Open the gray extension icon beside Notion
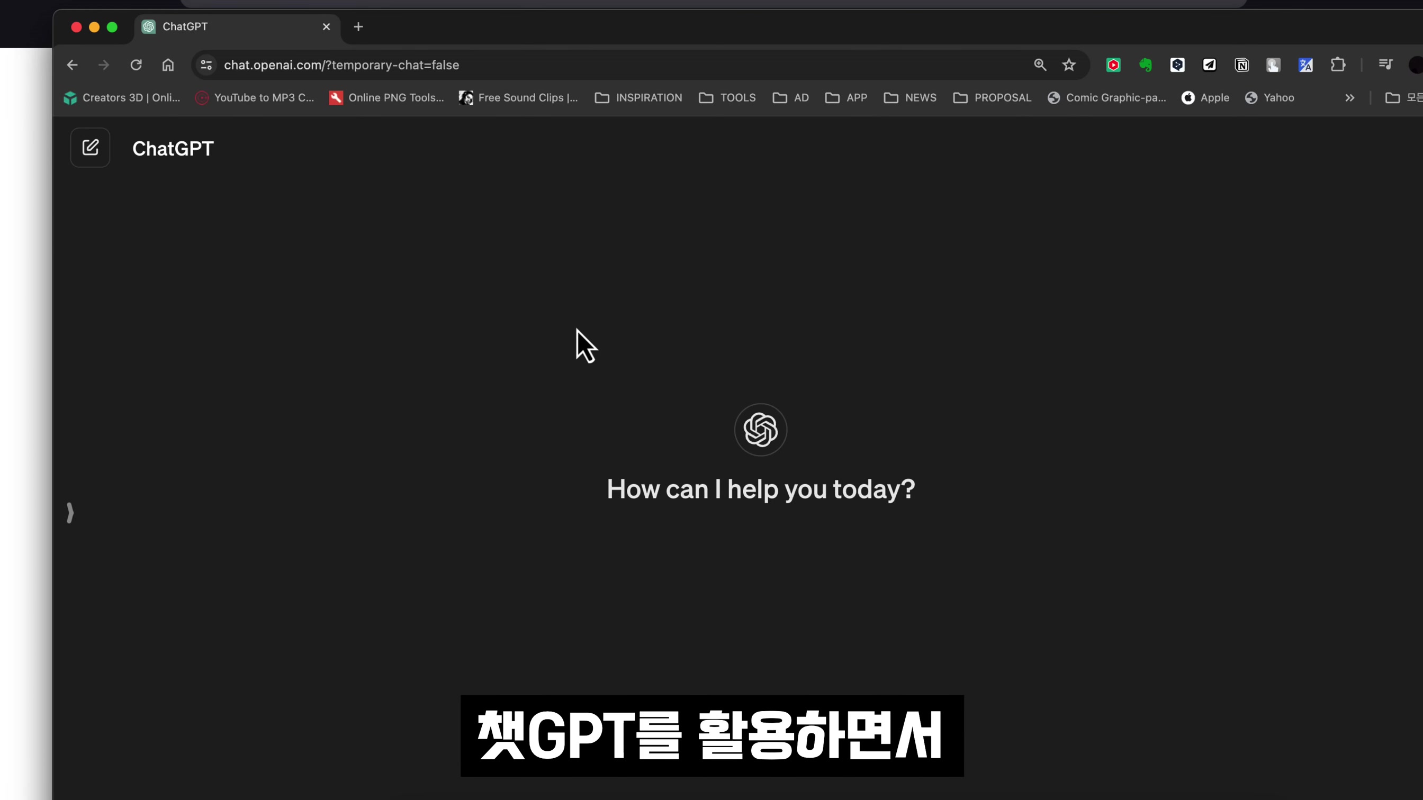Screen dimensions: 1423x800 (x=1273, y=65)
